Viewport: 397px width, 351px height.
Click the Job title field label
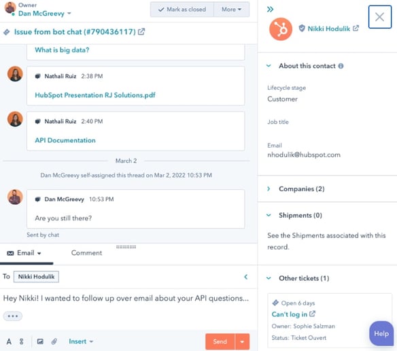pos(278,122)
